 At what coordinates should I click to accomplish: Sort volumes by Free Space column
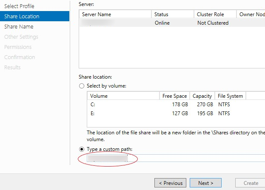tap(175, 96)
